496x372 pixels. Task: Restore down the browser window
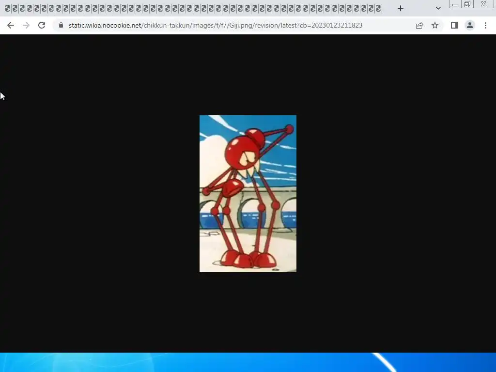click(x=467, y=4)
